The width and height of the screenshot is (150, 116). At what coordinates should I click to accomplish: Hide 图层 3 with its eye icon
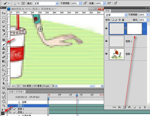[107, 40]
